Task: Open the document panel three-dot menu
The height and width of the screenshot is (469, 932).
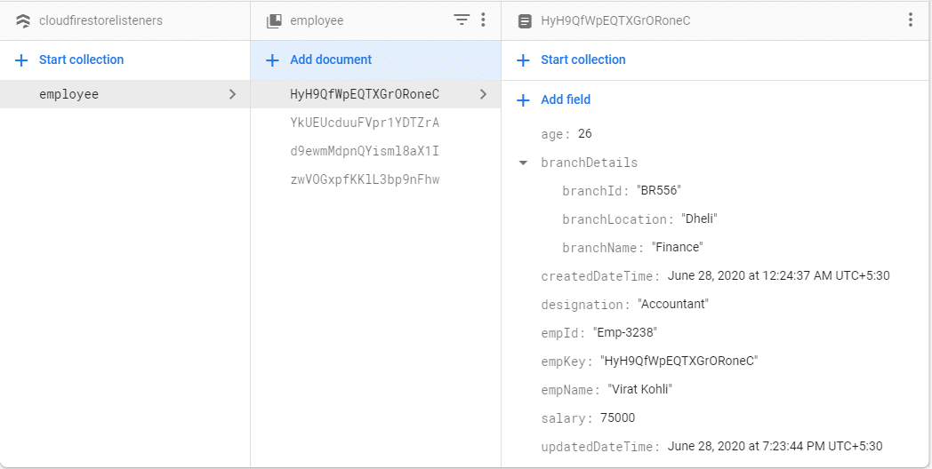Action: pyautogui.click(x=910, y=20)
